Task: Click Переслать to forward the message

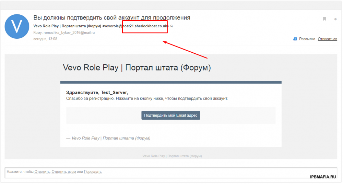Action: click(93, 172)
